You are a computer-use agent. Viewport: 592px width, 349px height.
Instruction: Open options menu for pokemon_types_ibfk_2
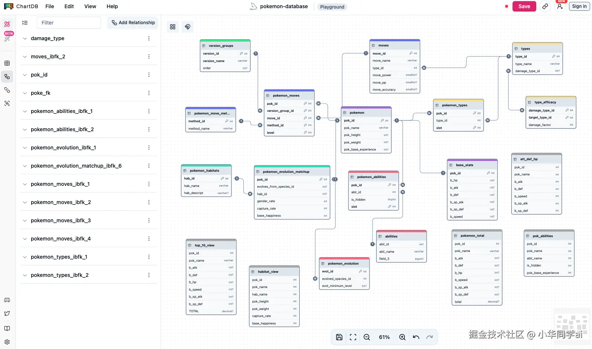149,275
